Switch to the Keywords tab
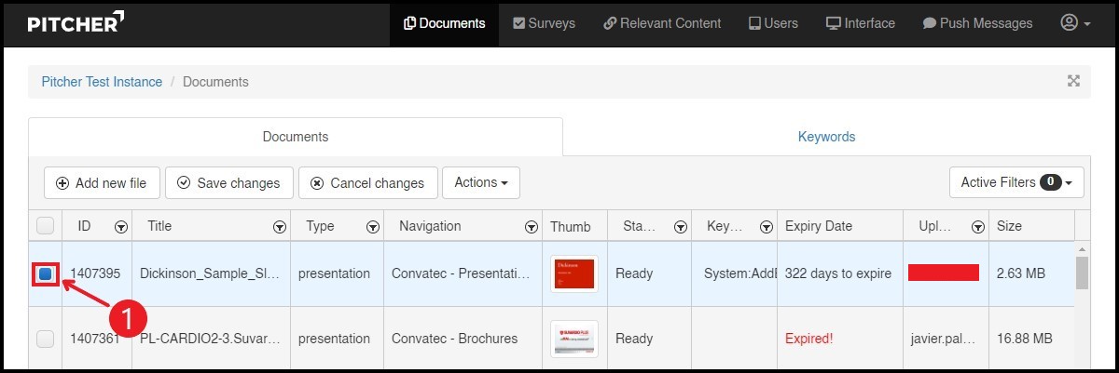1119x373 pixels. 826,137
